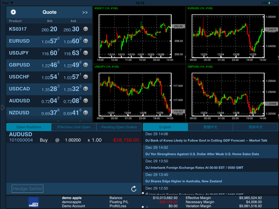Viewport: 279px width, 209px height.
Task: Open news: Shares Edge Higher in Australia
Action: (x=210, y=178)
